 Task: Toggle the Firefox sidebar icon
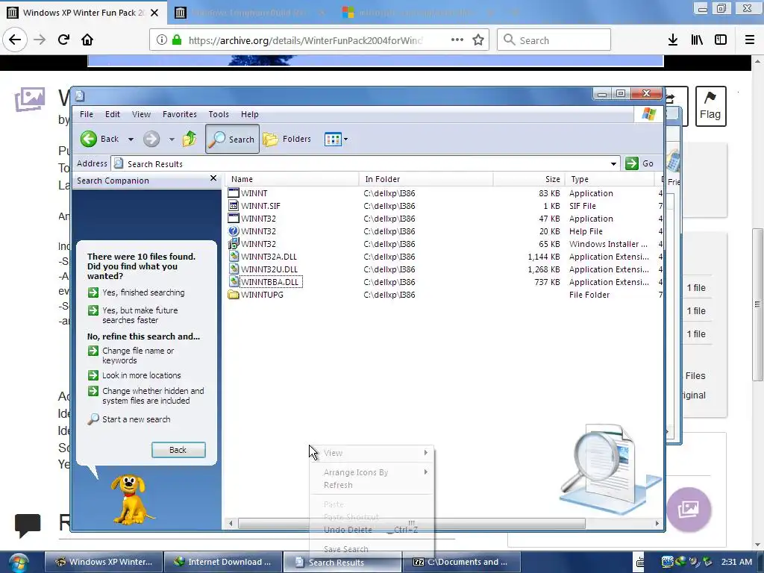tap(721, 40)
